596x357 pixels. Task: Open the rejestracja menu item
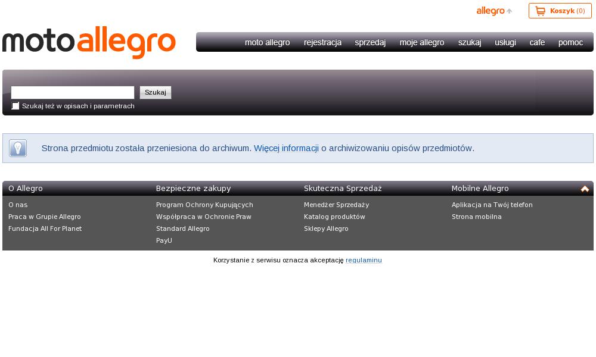coord(322,42)
